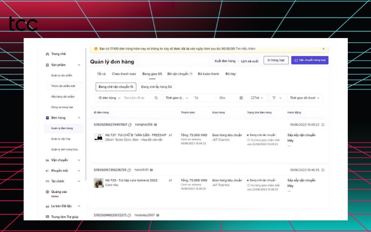Open the Thời gian đã thanh sort dropdown
This screenshot has height=232, width=371.
(305, 98)
